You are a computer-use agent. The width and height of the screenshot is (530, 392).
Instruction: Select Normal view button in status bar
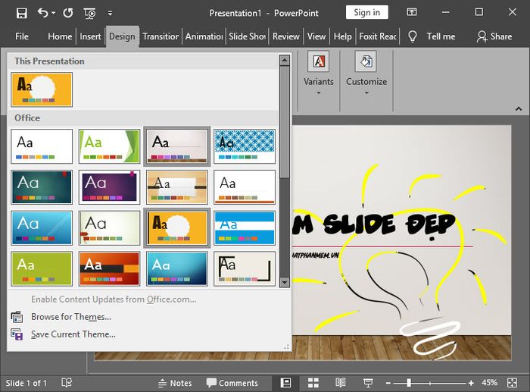coord(286,383)
